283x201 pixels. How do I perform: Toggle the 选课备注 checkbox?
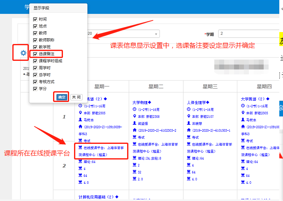(x=35, y=54)
